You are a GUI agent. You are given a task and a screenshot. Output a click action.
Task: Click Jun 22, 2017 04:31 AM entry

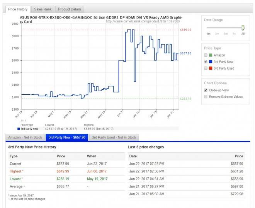(x=147, y=179)
